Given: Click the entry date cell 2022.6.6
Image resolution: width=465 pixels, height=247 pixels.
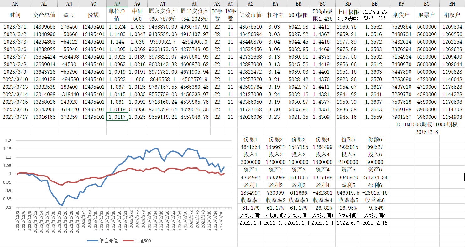Looking at the screenshot, I should point(348,223).
